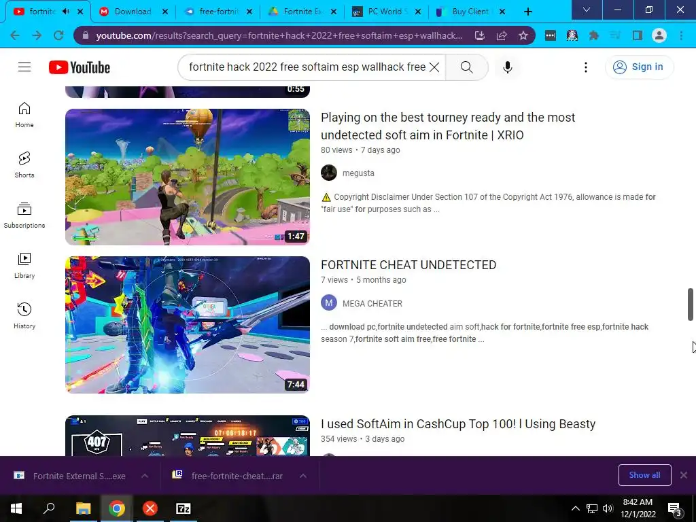Share this page icon in address bar
This screenshot has height=522, width=696.
(502, 35)
